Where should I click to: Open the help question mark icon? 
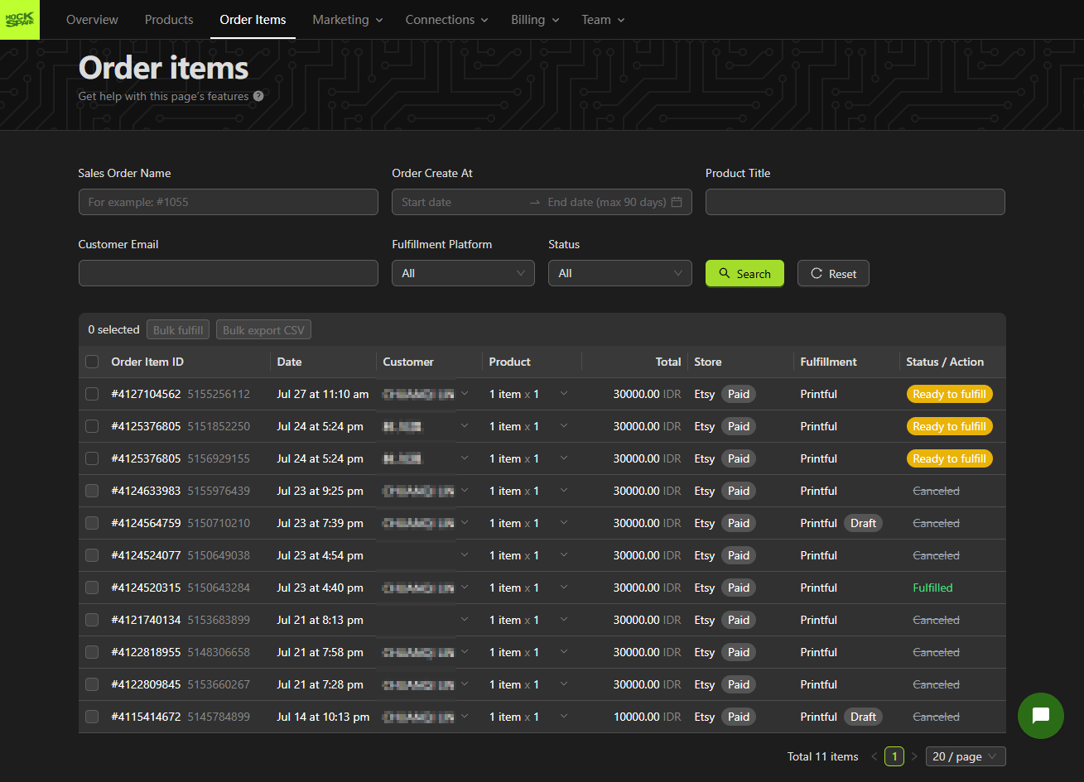pyautogui.click(x=258, y=96)
